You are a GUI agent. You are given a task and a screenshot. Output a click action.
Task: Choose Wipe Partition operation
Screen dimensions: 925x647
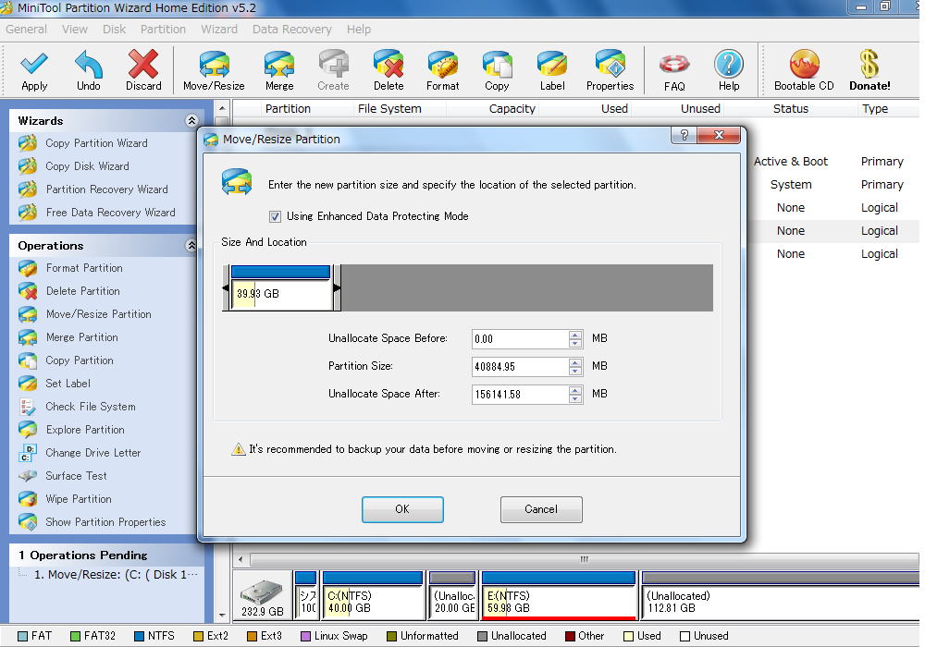79,499
